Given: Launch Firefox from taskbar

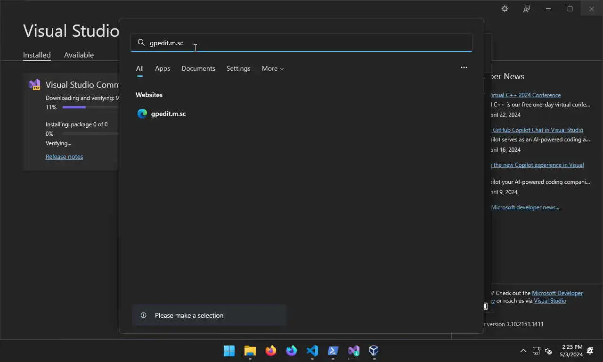Looking at the screenshot, I should point(270,351).
